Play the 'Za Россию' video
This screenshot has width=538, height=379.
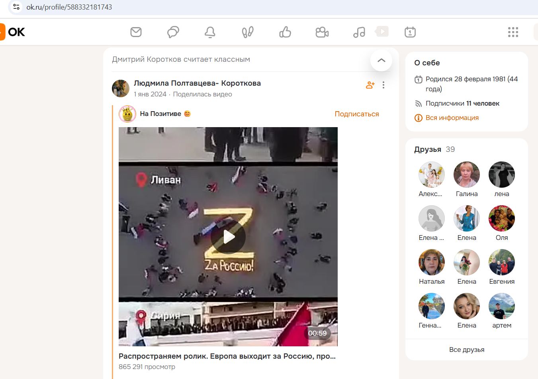pyautogui.click(x=228, y=236)
